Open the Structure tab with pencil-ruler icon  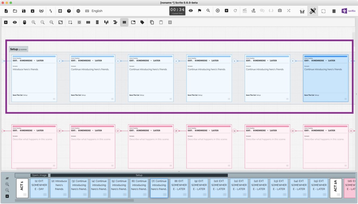tap(312, 11)
